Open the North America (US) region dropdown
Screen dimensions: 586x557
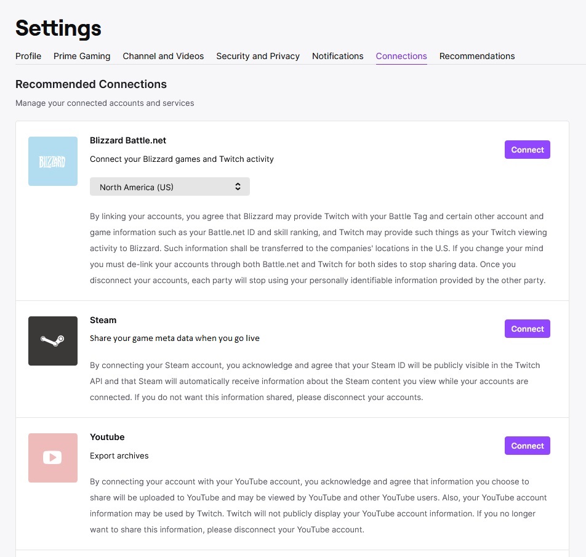click(169, 186)
